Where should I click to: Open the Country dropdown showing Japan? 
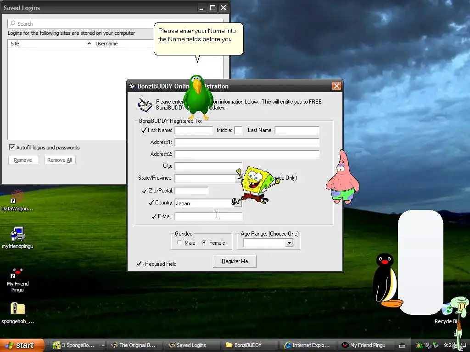point(238,203)
